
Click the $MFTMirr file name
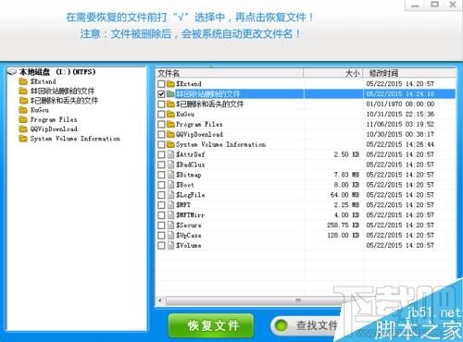click(190, 215)
